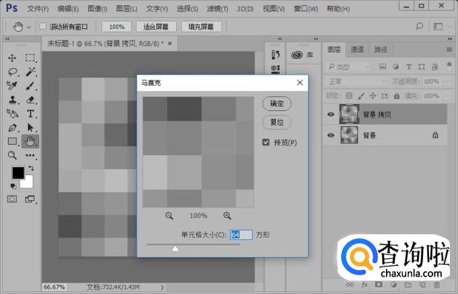The width and height of the screenshot is (458, 294).
Task: Create a new group folder icon
Action: coord(408,285)
